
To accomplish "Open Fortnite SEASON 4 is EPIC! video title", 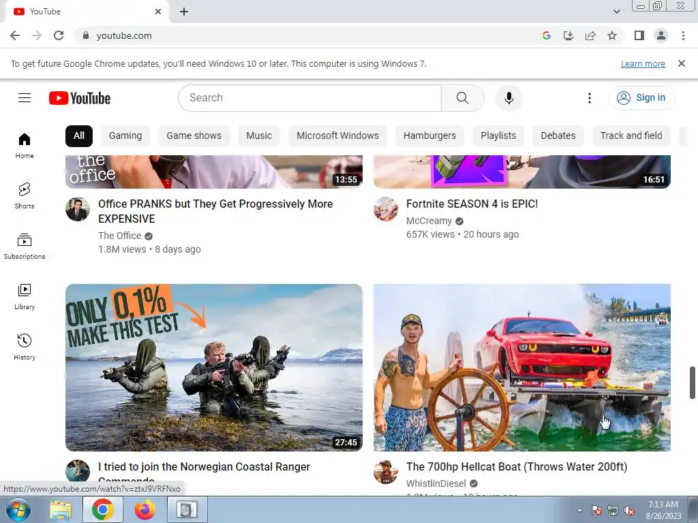I will tap(472, 204).
